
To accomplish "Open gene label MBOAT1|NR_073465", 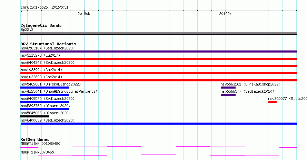I will tap(37, 152).
